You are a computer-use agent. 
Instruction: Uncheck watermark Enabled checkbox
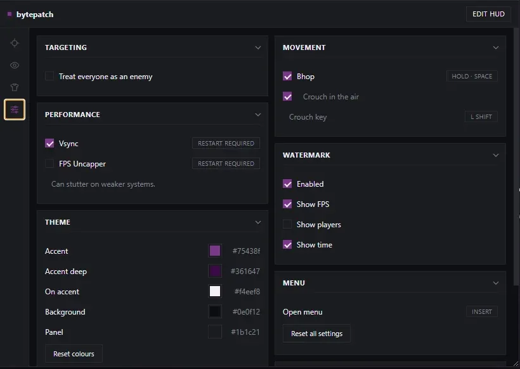[287, 184]
